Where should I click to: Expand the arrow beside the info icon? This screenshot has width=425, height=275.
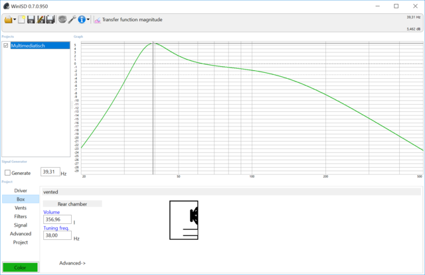pos(88,20)
